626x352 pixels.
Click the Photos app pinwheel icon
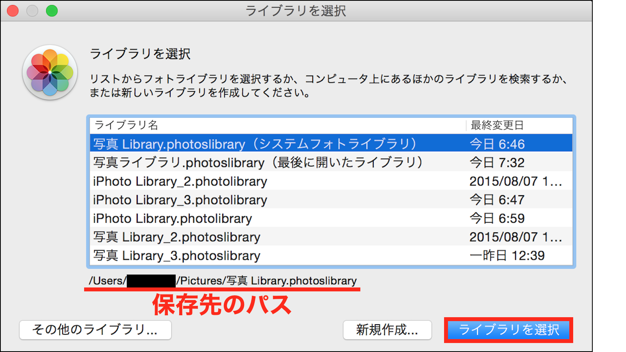coord(50,72)
